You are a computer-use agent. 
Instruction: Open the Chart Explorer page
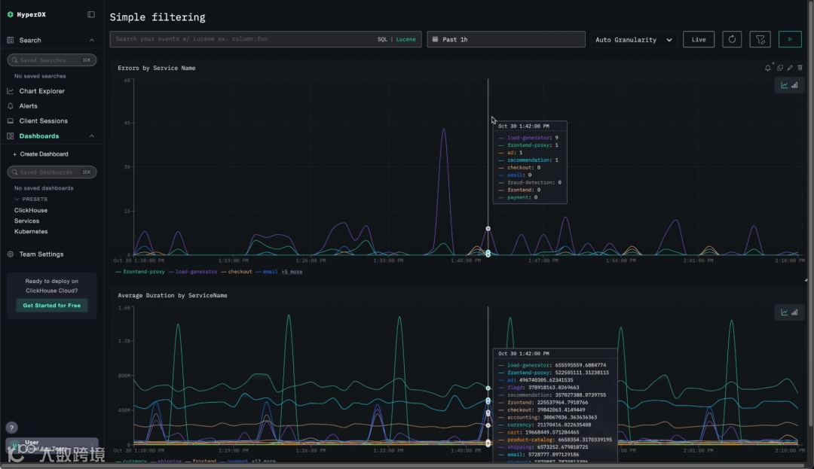(42, 90)
